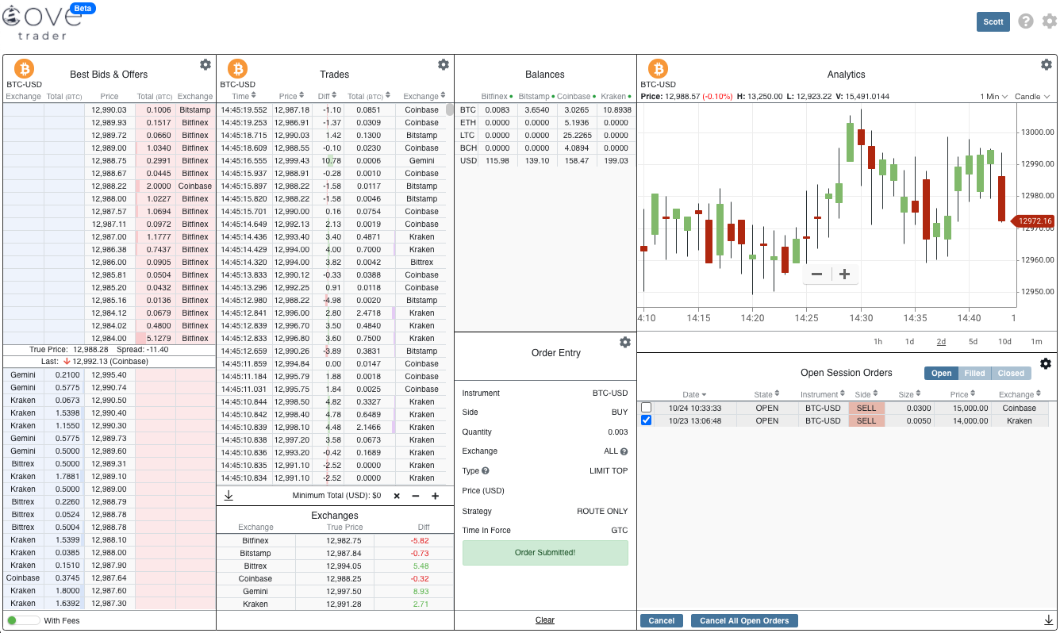This screenshot has width=1060, height=633.
Task: Open the Order Entry settings gear
Action: coord(625,342)
